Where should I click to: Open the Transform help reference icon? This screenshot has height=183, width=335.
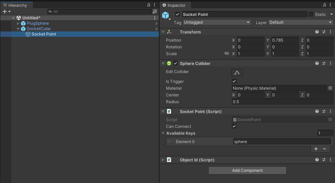click(x=317, y=32)
